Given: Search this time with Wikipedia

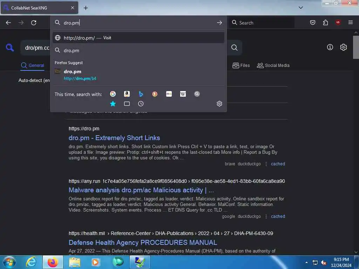Looking at the screenshot, I should pyautogui.click(x=183, y=94).
